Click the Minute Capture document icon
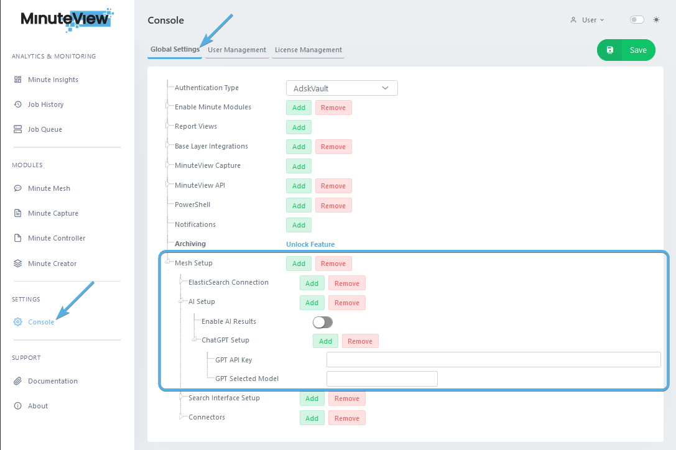 tap(18, 213)
